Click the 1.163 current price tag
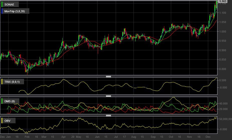Screen dimensions: 232x140 [x=223, y=1]
